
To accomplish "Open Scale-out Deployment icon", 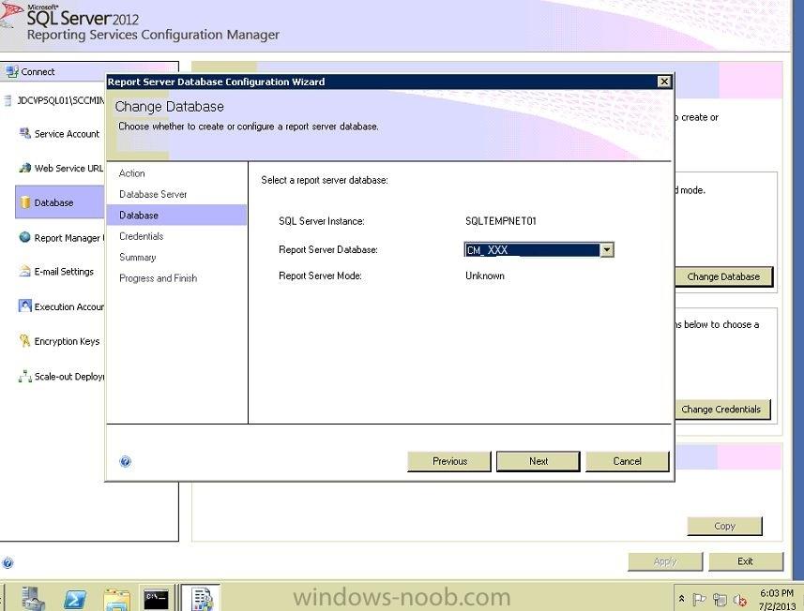I will click(24, 377).
